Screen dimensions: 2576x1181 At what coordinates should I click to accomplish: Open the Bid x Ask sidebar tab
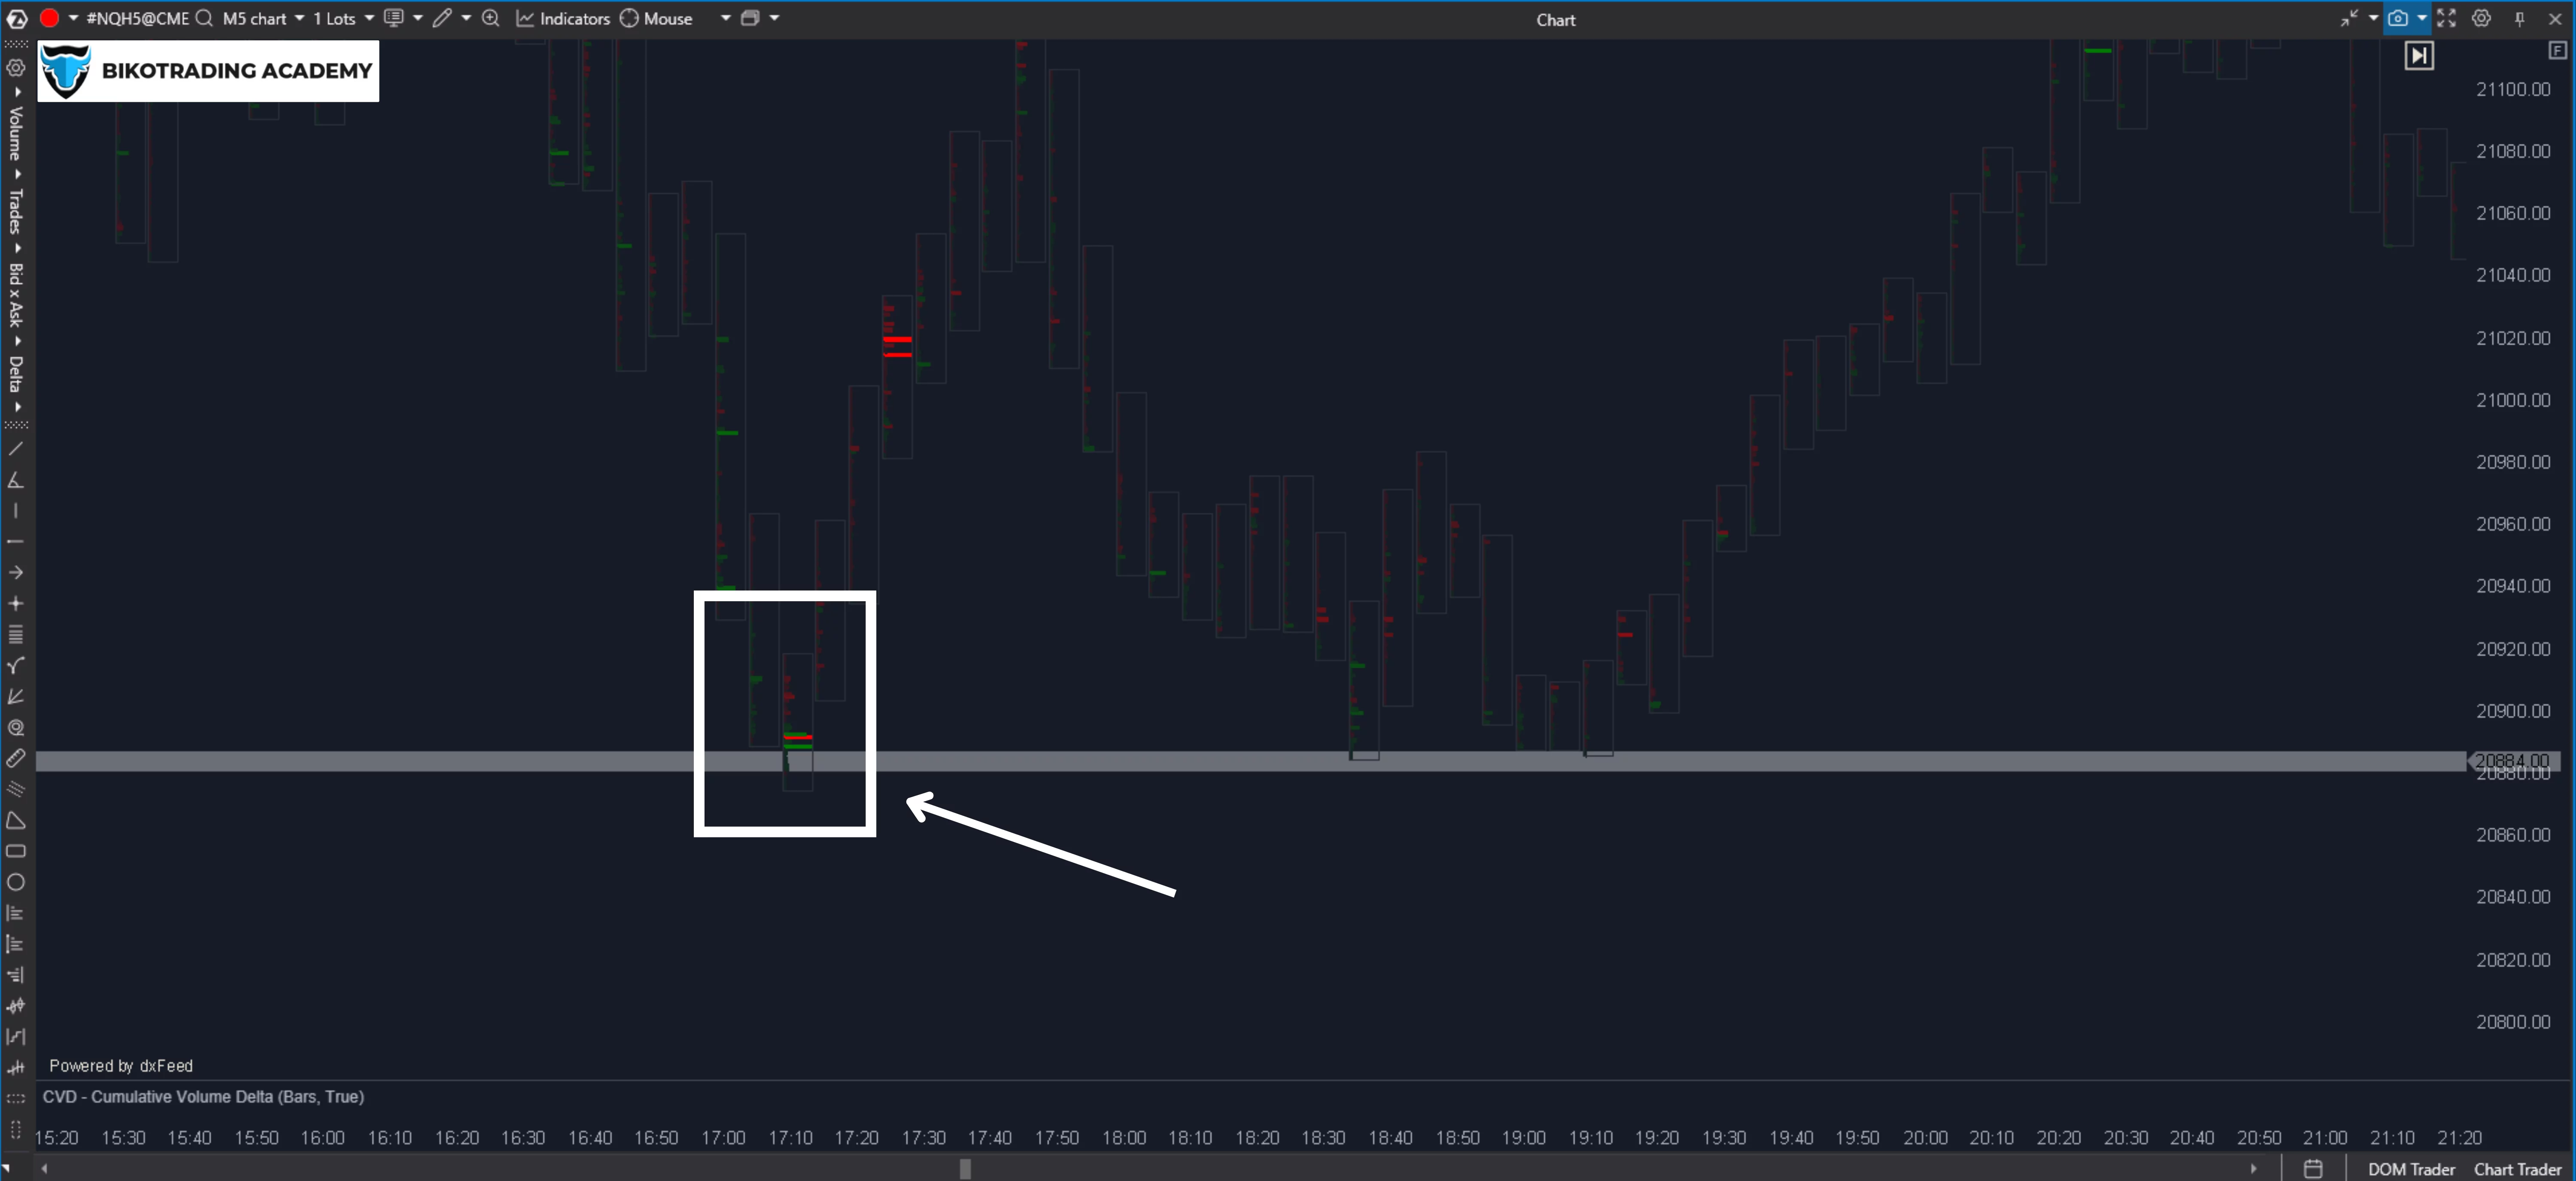click(x=16, y=295)
